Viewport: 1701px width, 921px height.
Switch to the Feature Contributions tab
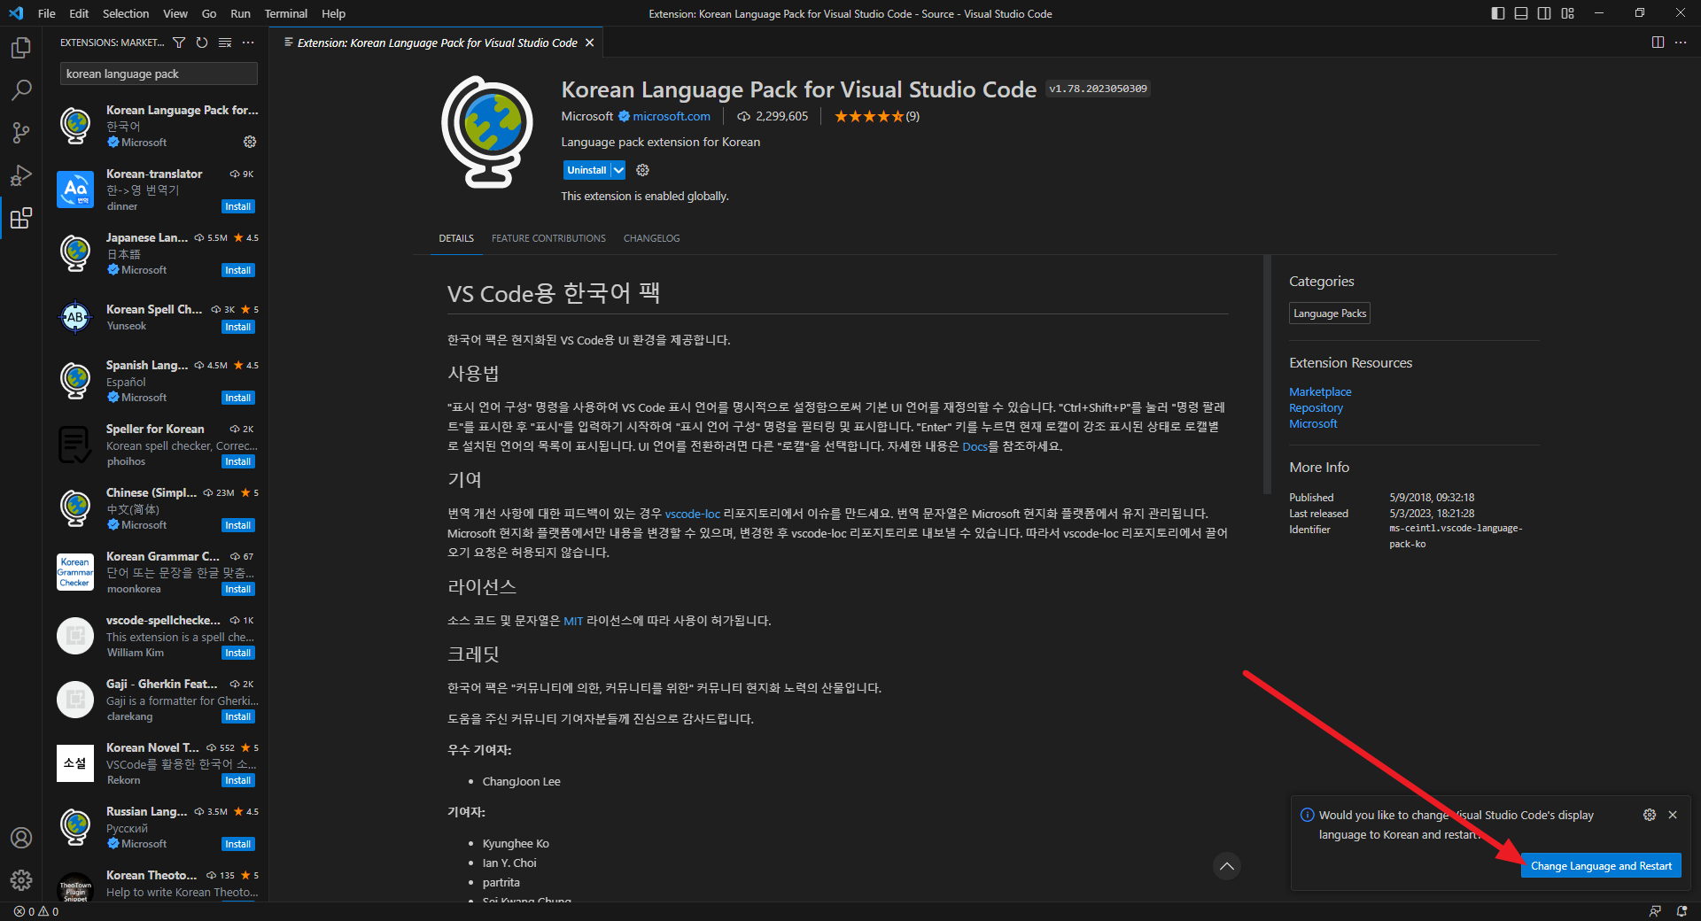click(548, 238)
